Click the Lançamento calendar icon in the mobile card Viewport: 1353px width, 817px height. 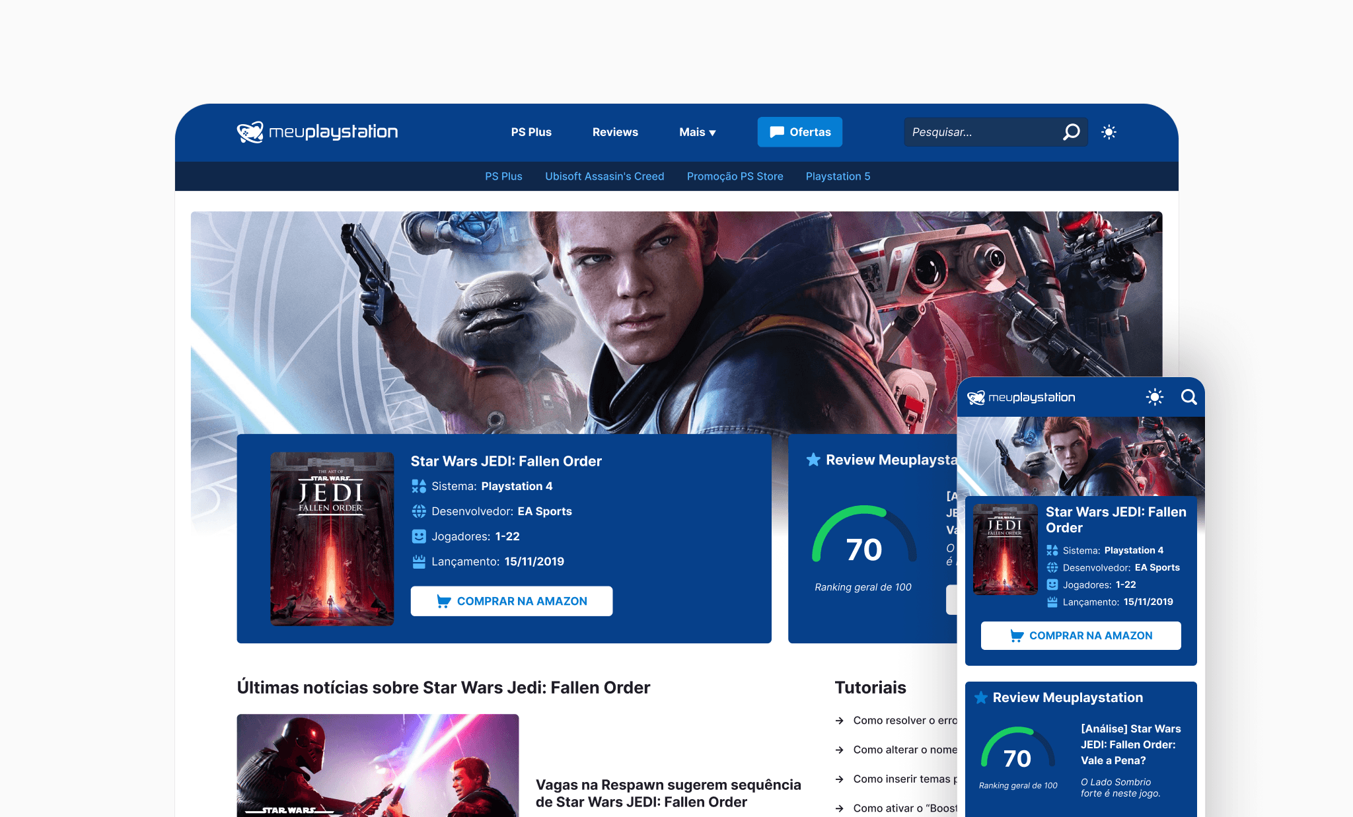[1052, 602]
